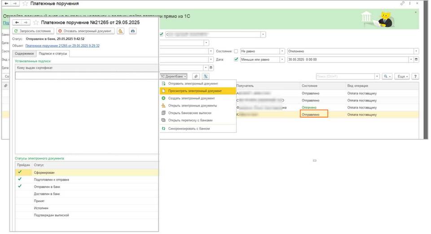This screenshot has width=431, height=234.
Task: Open link 'Платежное поручение 21265 от 29.05.2025'
Action: 62,45
